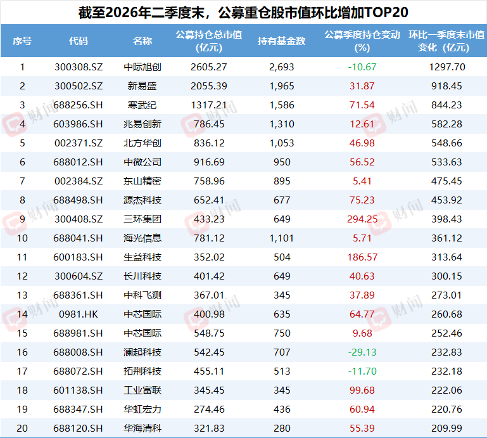Click the name 生益科技
The height and width of the screenshot is (438, 487).
(142, 257)
